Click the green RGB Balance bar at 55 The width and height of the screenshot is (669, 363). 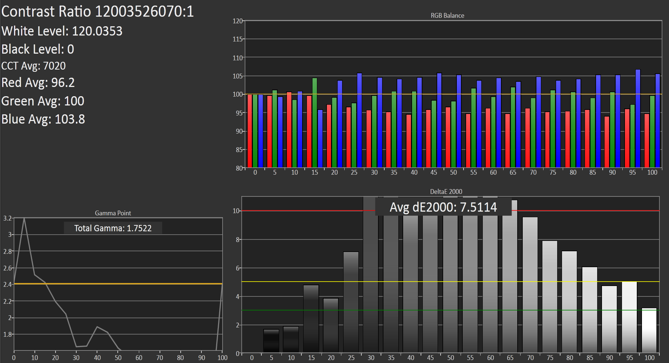474,128
